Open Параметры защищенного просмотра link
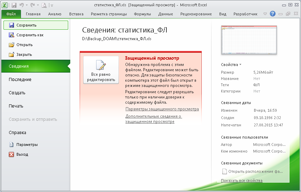Image resolution: width=301 pixels, height=192 pixels. click(162, 109)
